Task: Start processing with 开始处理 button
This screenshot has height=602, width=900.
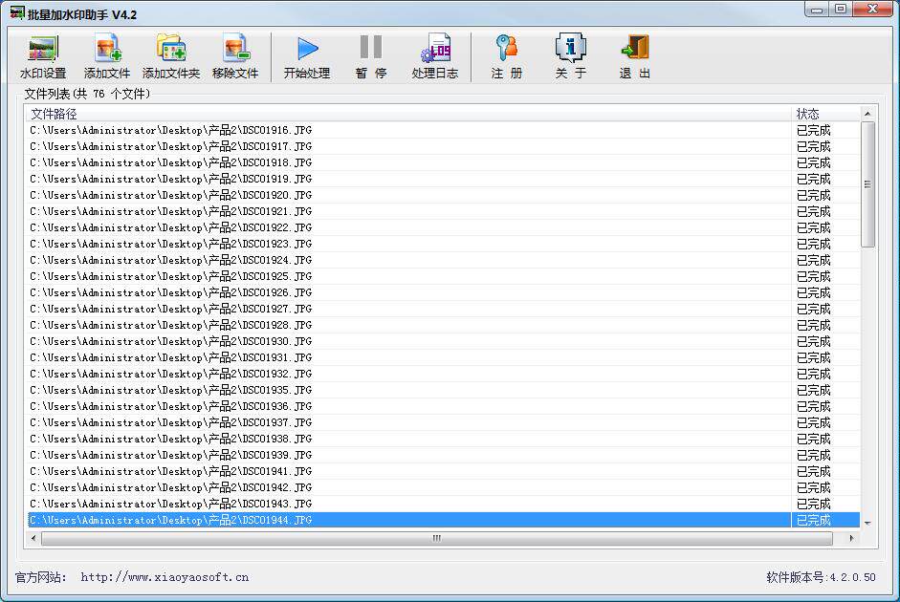Action: 307,56
